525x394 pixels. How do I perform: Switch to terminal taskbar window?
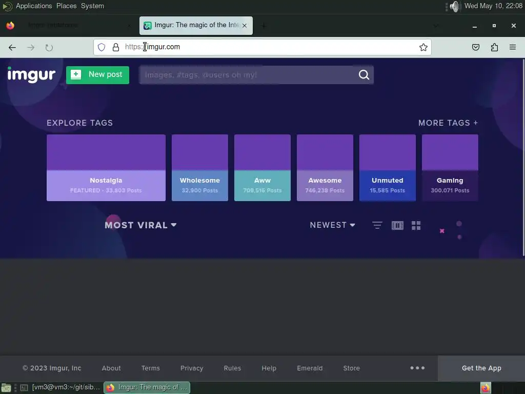[60, 387]
